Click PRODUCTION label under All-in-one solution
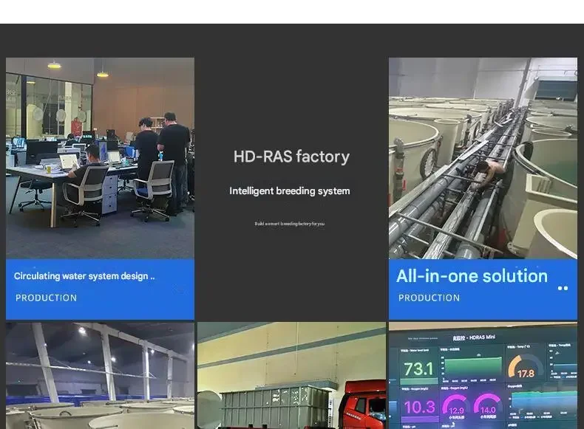 click(429, 298)
